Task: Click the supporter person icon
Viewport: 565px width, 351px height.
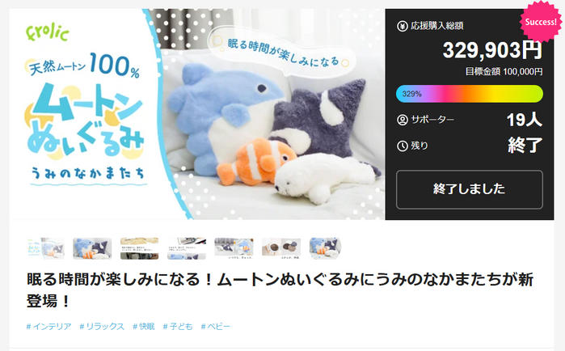Action: coord(403,120)
